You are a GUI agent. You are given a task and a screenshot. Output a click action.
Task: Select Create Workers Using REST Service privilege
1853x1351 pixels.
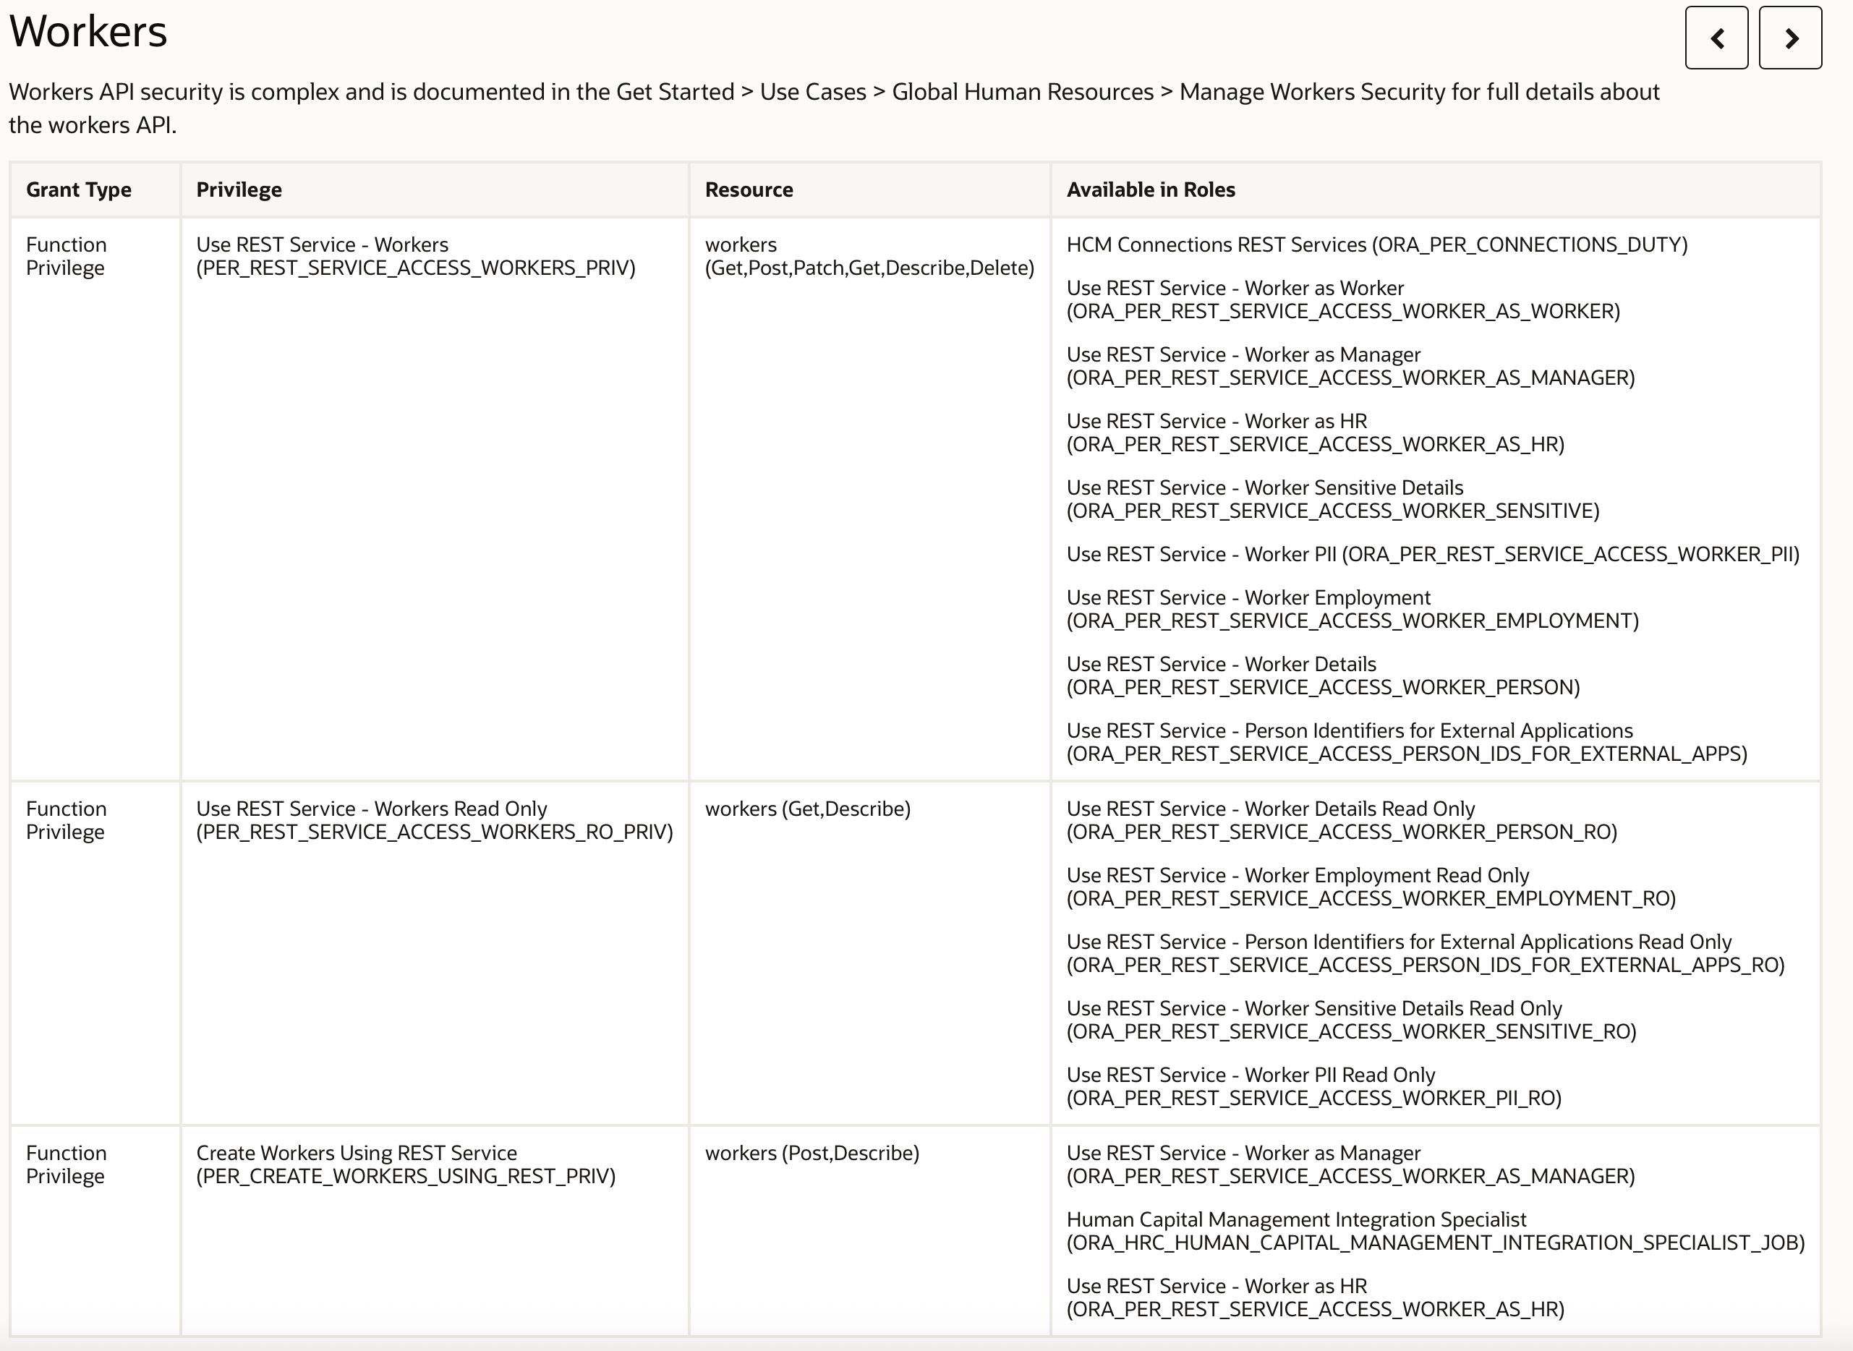coord(356,1153)
